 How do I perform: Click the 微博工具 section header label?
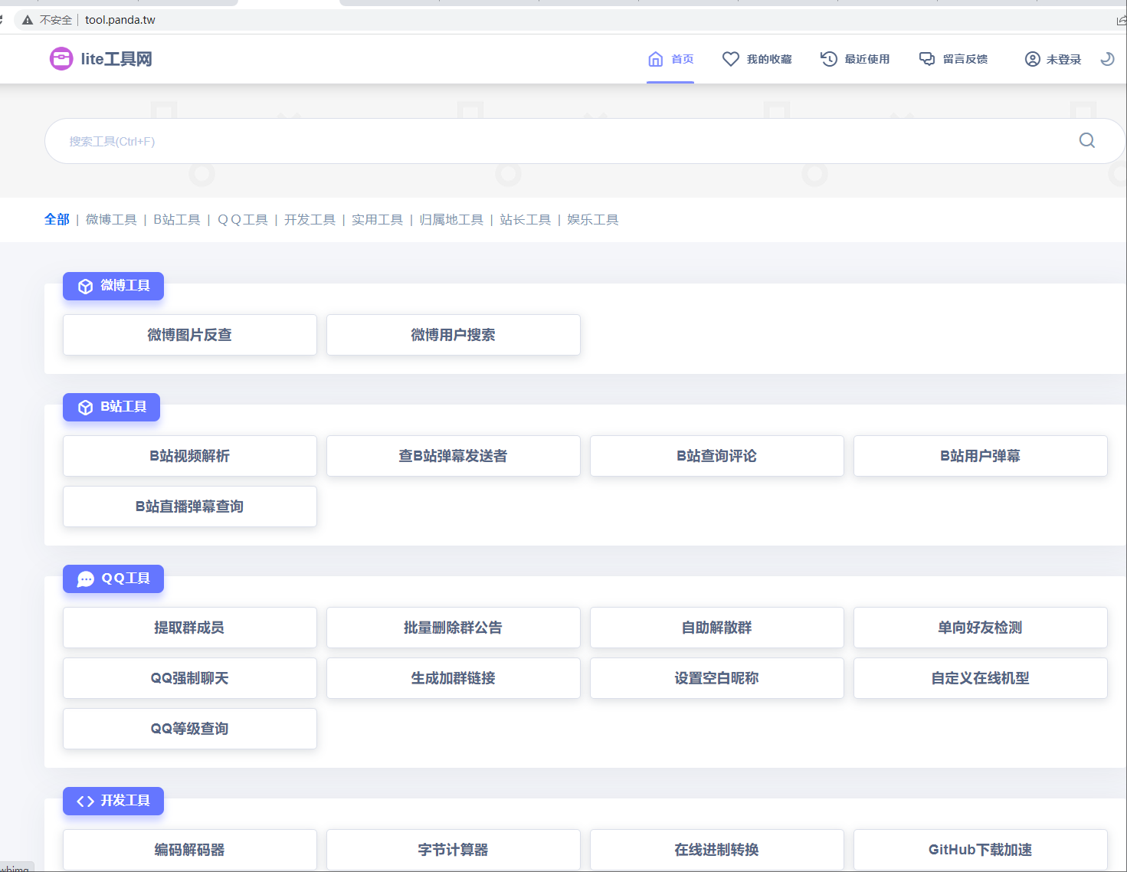[113, 286]
